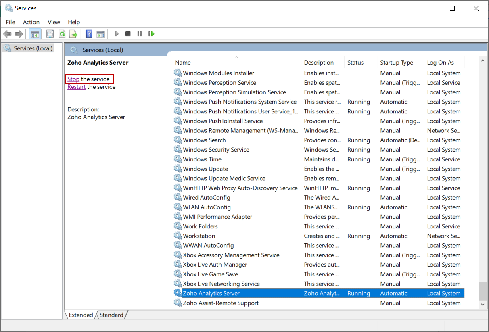Open the View menu

(x=54, y=22)
